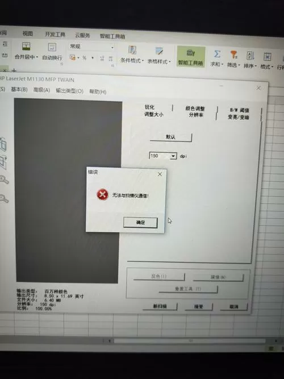Expand the 筛选 dropdown arrow
284x379 pixels.
point(239,65)
